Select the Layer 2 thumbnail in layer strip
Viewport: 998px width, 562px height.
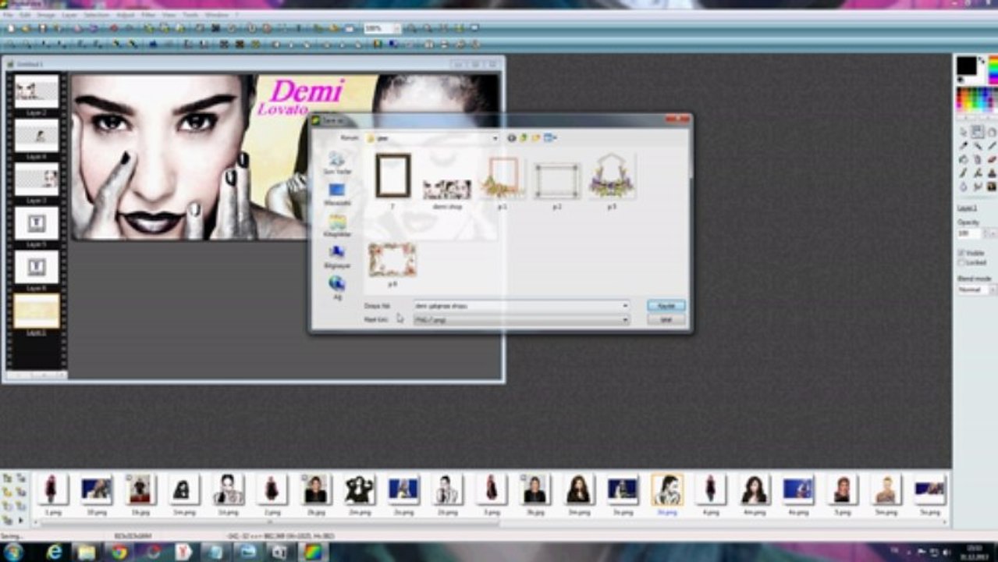37,91
